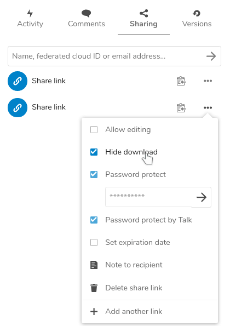
Task: Enable the Allow editing checkbox
Action: click(x=94, y=129)
